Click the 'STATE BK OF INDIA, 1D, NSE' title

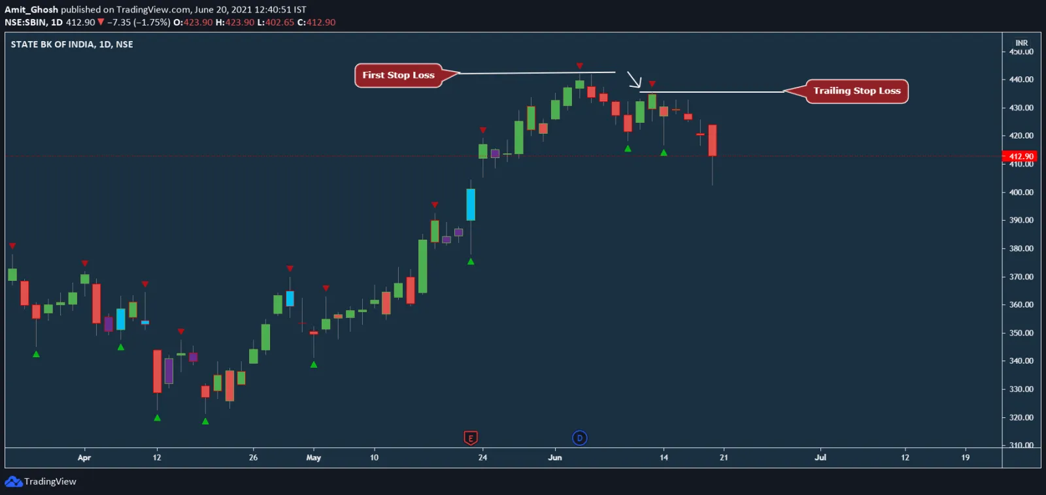click(72, 44)
